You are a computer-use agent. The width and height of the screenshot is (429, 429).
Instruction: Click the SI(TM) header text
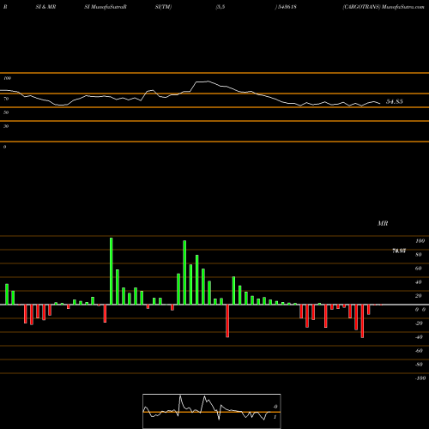[x=163, y=7]
